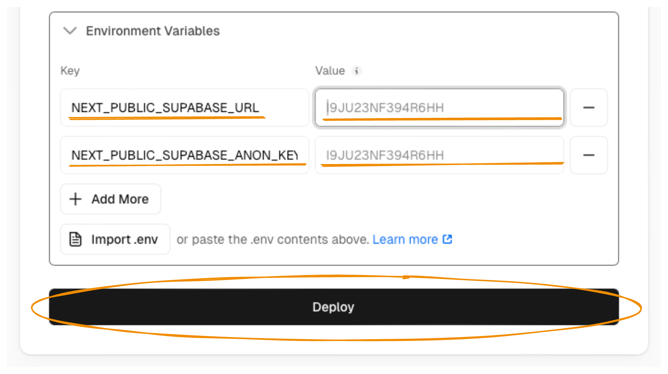Click the Key column label
Viewport: 668px width, 374px height.
pos(70,71)
